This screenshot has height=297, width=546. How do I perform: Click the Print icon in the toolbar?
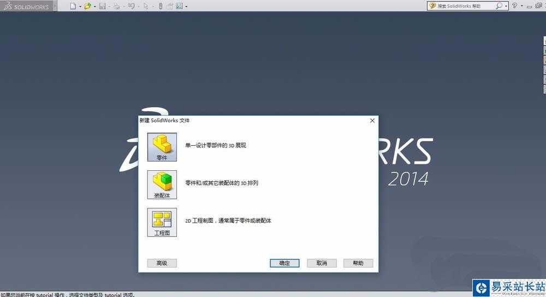[117, 6]
